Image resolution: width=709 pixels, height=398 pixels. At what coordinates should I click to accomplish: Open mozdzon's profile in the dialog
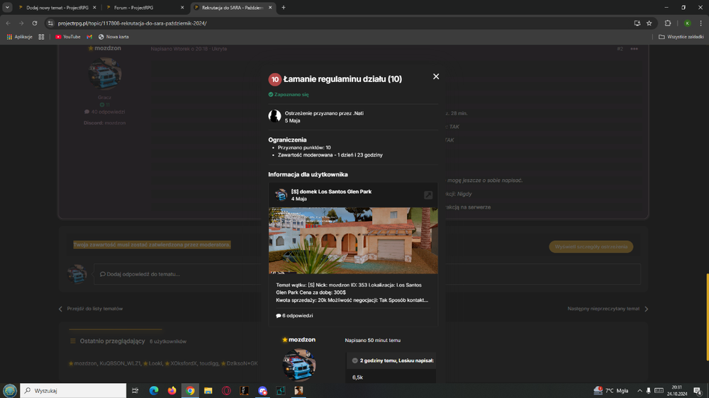coord(301,340)
